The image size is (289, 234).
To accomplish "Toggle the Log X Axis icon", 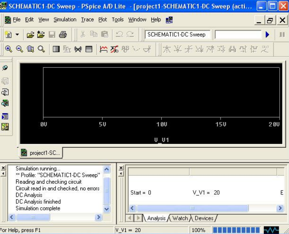I will tap(56, 49).
